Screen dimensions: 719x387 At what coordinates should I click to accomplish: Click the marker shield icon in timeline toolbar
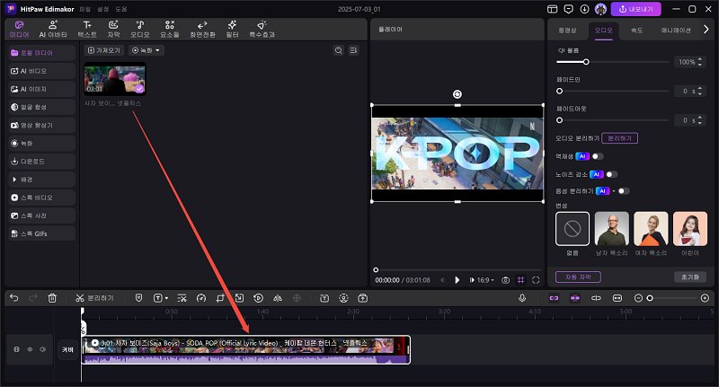click(x=139, y=298)
